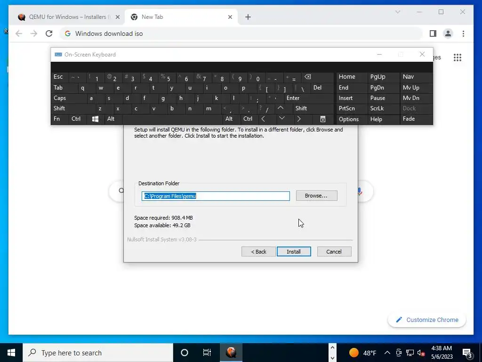482x362 pixels.
Task: Open On-Screen Keyboard Help
Action: (383, 119)
